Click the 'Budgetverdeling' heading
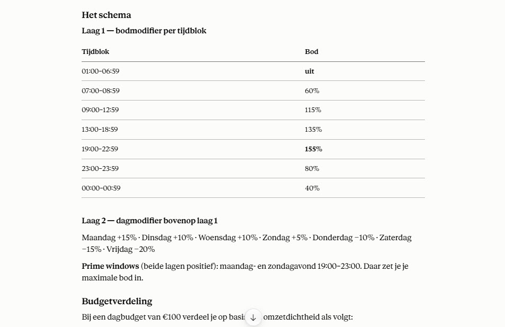 point(117,301)
